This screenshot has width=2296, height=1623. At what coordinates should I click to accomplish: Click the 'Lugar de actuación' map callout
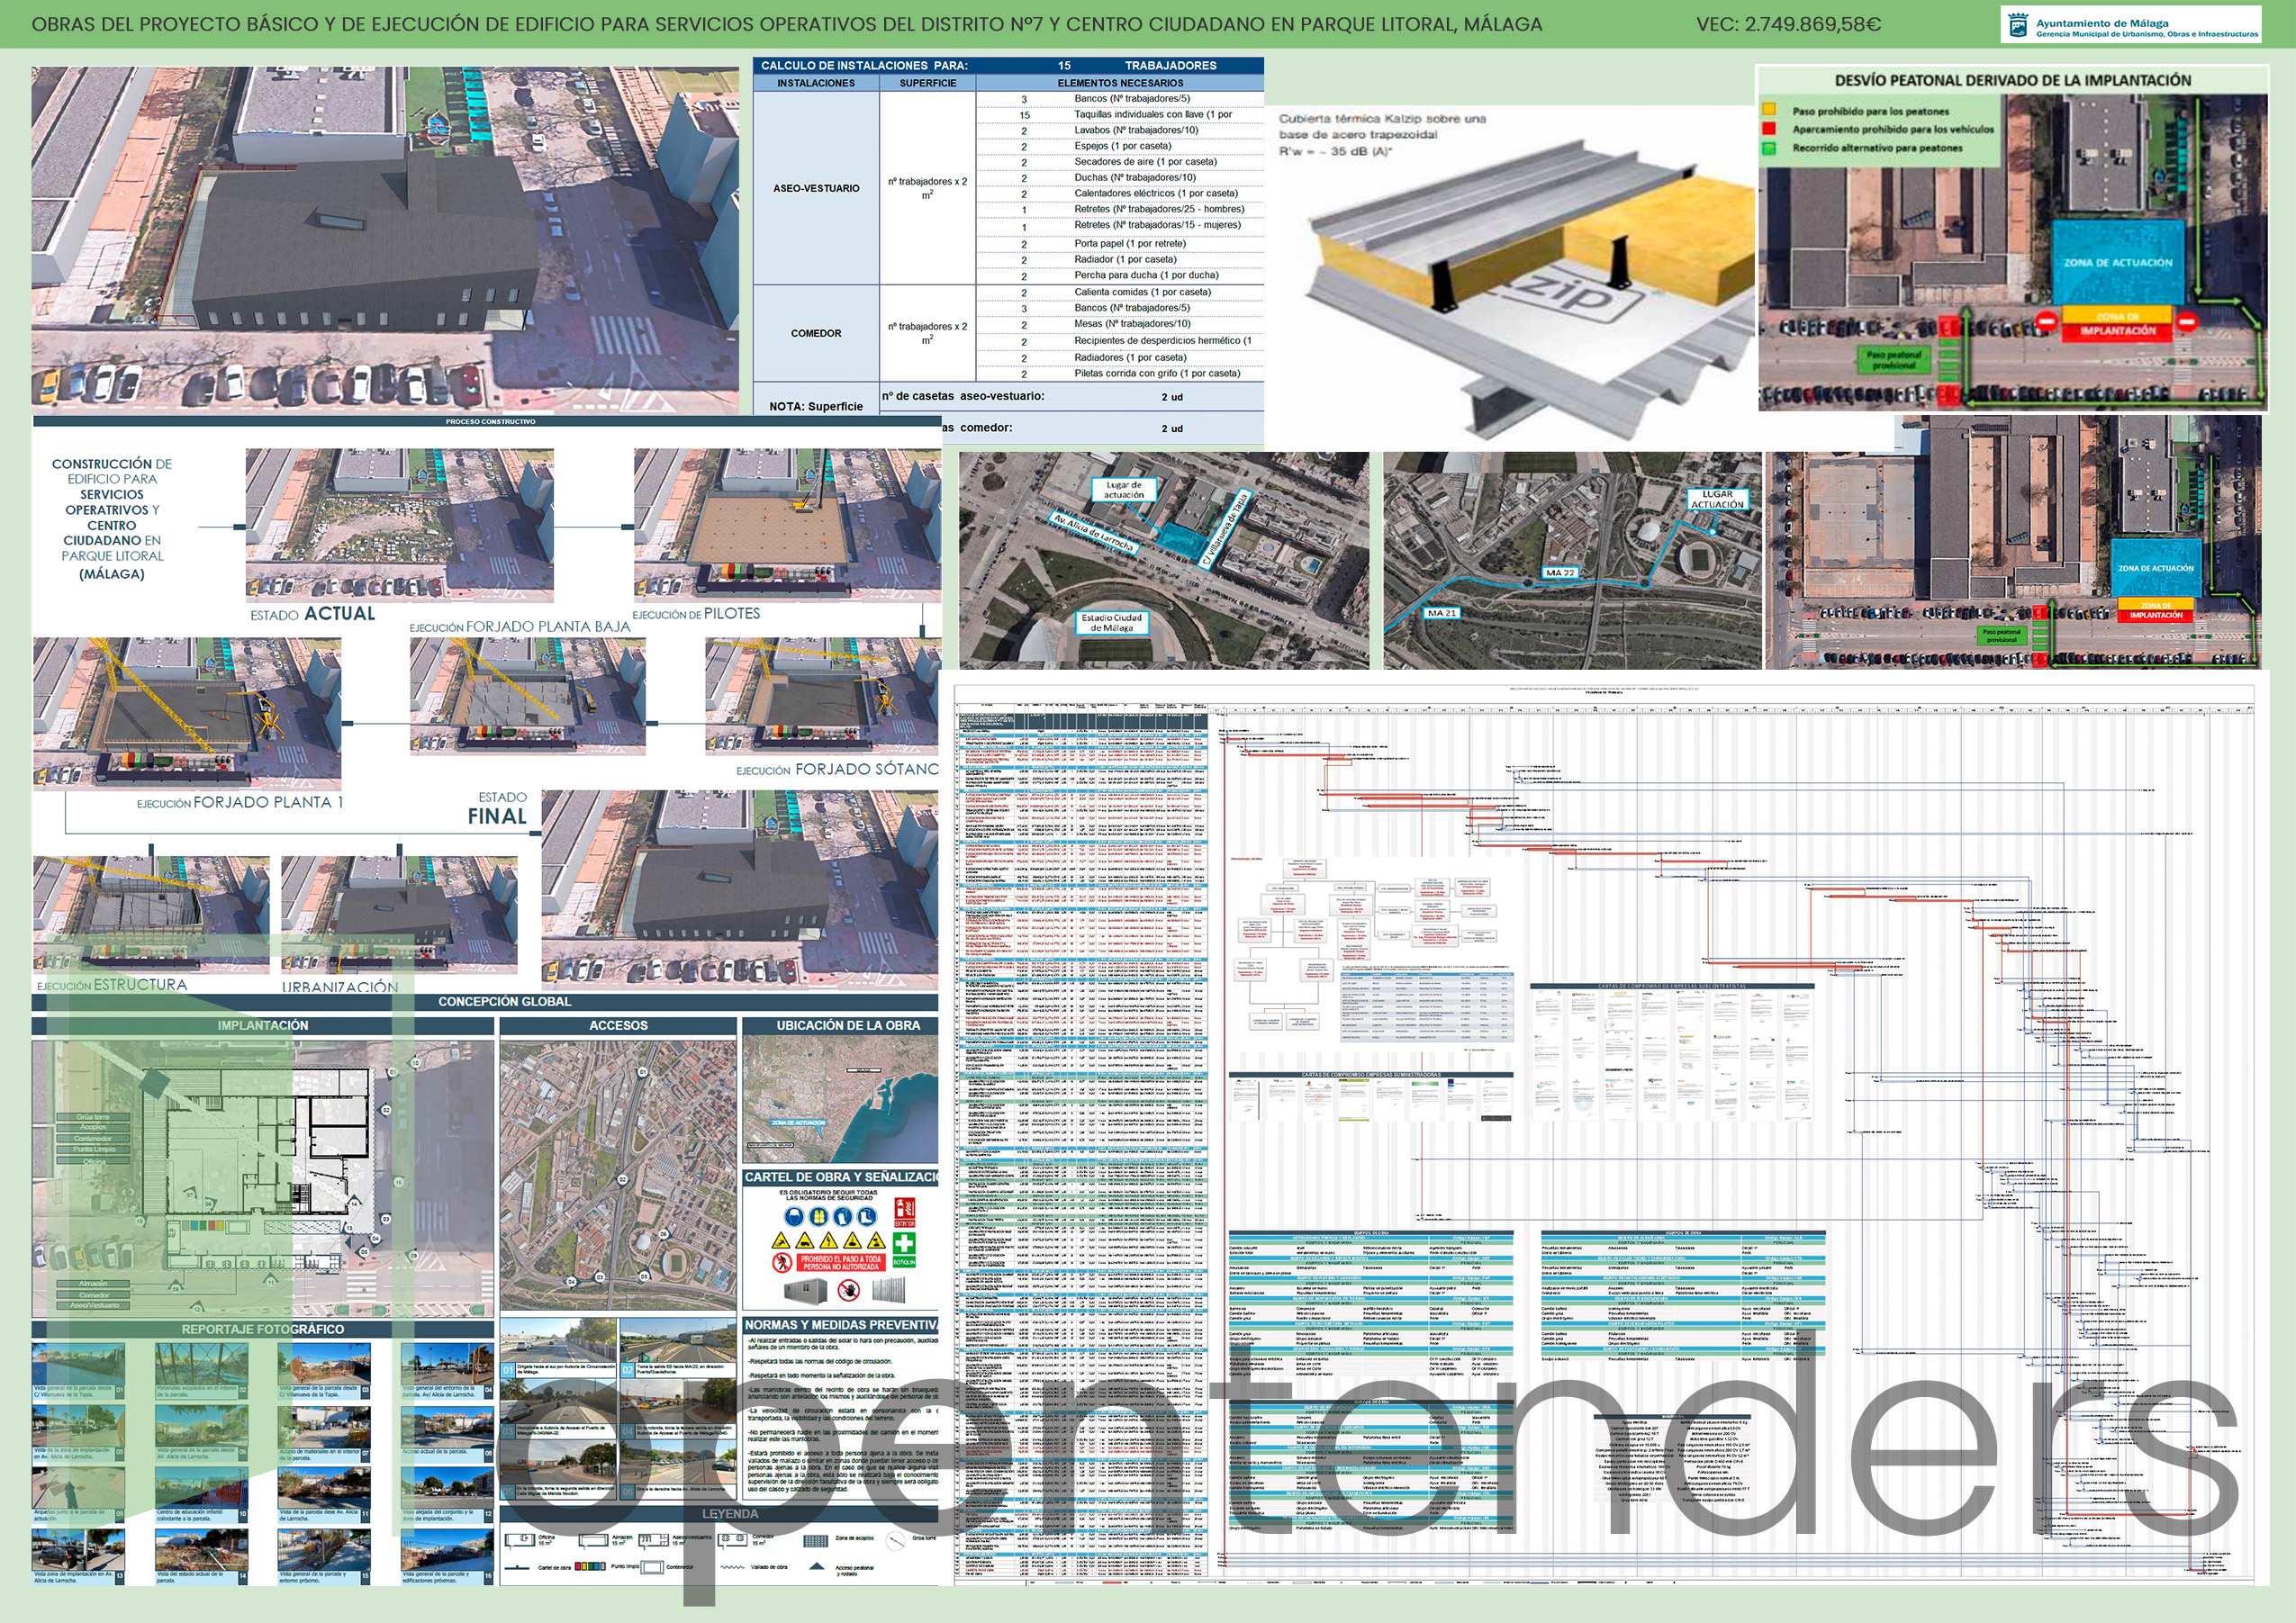(x=1124, y=490)
